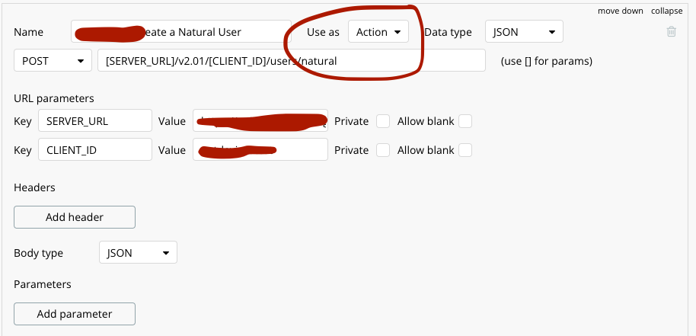Click the Add parameter button
Image resolution: width=696 pixels, height=336 pixels.
[75, 314]
